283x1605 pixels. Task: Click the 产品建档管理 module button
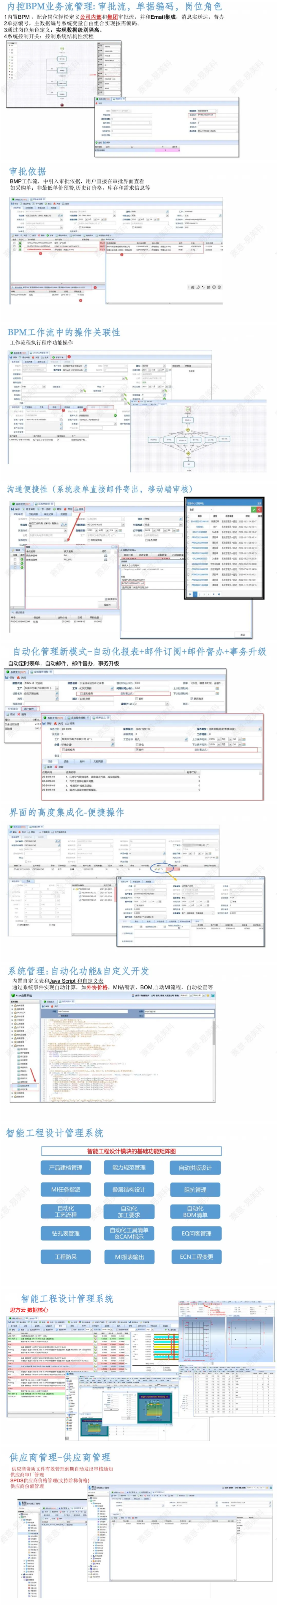point(65,1168)
